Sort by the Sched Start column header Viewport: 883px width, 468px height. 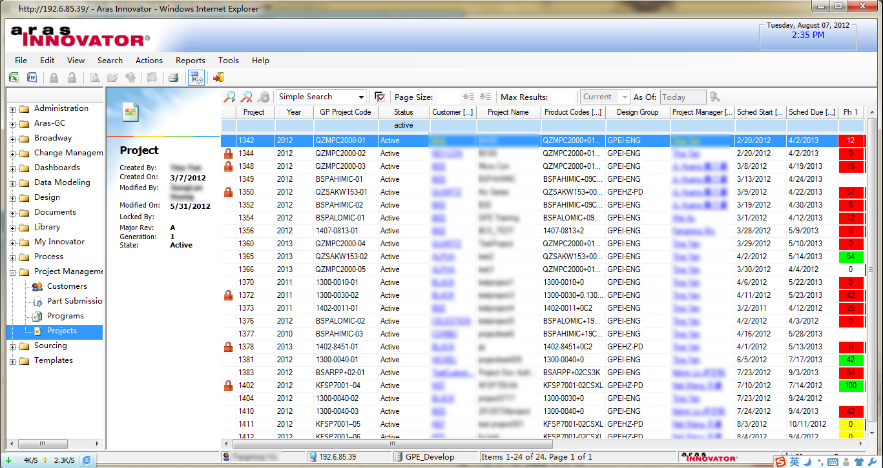(x=760, y=112)
